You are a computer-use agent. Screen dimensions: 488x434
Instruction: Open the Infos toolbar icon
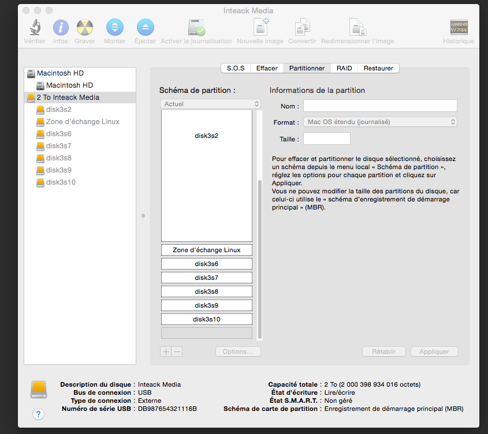pyautogui.click(x=61, y=27)
